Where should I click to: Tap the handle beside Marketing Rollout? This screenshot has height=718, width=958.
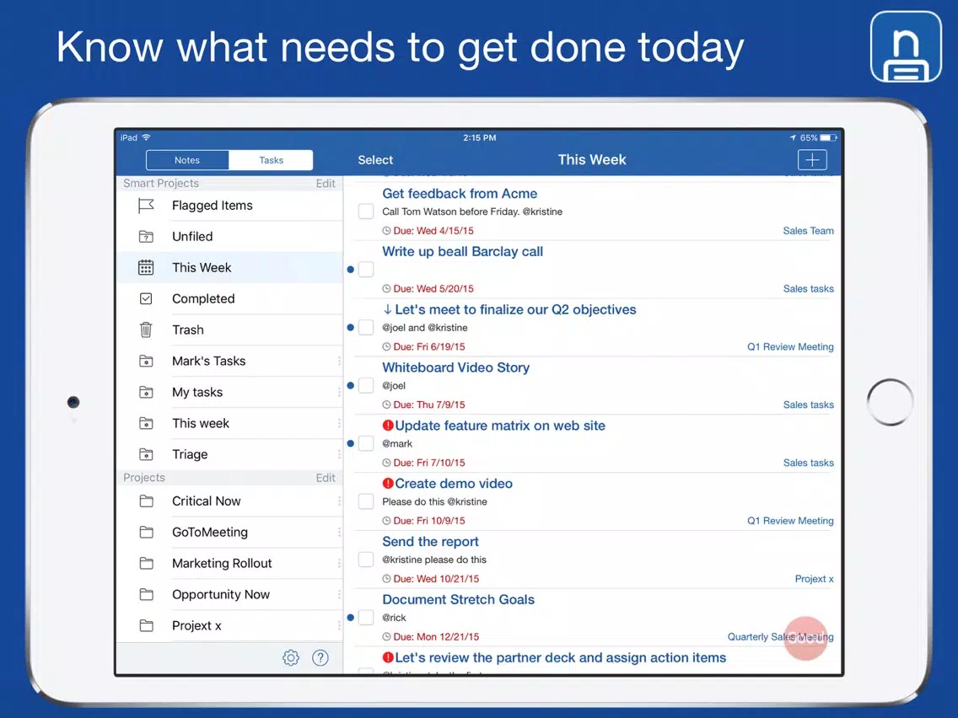coord(339,564)
